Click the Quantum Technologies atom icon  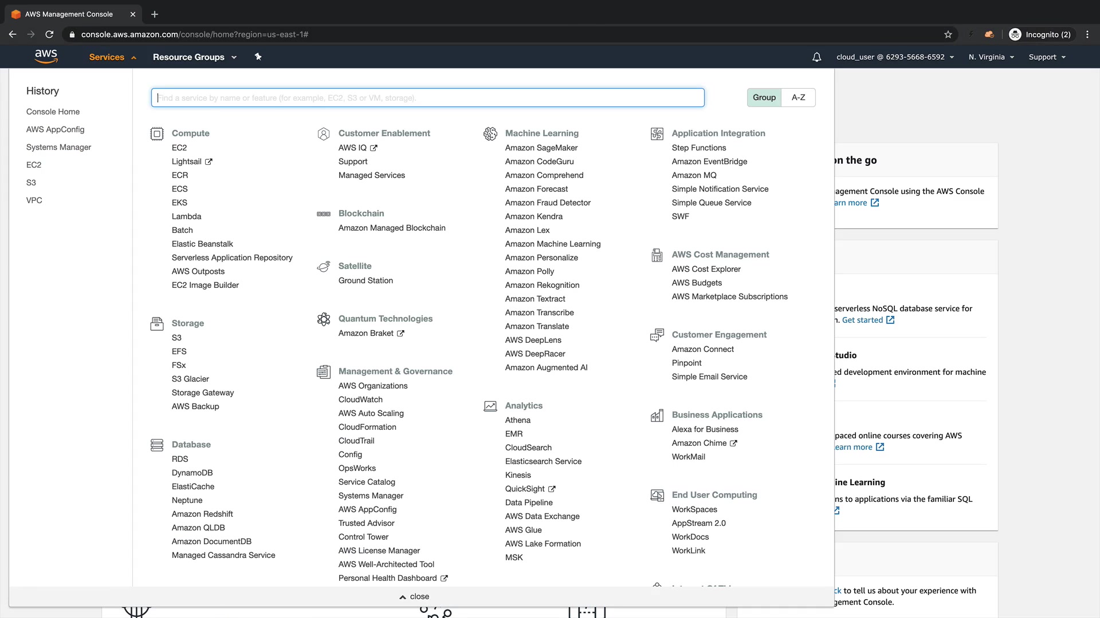click(x=323, y=319)
